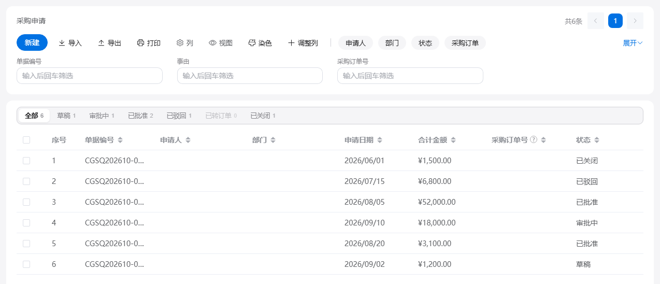
Task: Click the amount ¥6,800.00 cell
Action: 435,181
